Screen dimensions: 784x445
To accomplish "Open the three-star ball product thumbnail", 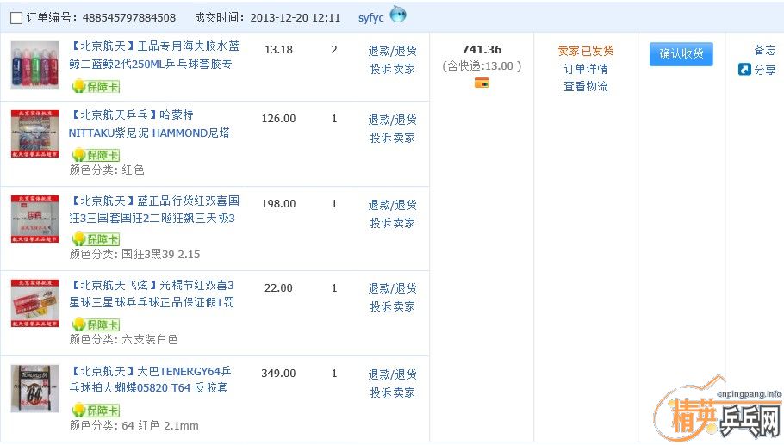I will click(35, 303).
